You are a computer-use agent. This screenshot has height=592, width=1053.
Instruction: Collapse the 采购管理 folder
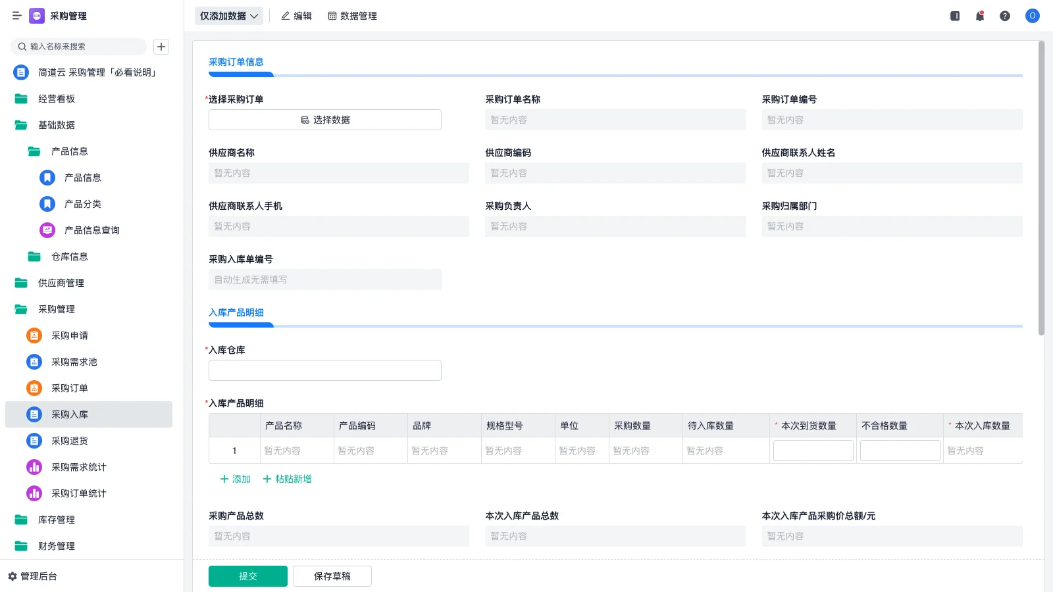(21, 309)
